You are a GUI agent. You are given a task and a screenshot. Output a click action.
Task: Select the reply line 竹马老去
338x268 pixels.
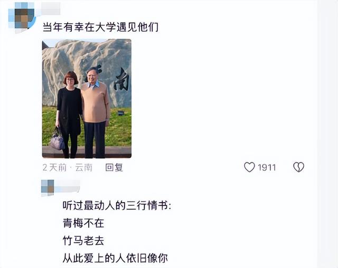[x=83, y=241]
